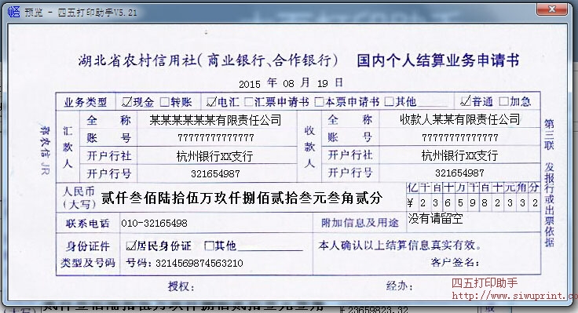Click the 客户签名 label
This screenshot has width=578, height=313.
tap(455, 263)
